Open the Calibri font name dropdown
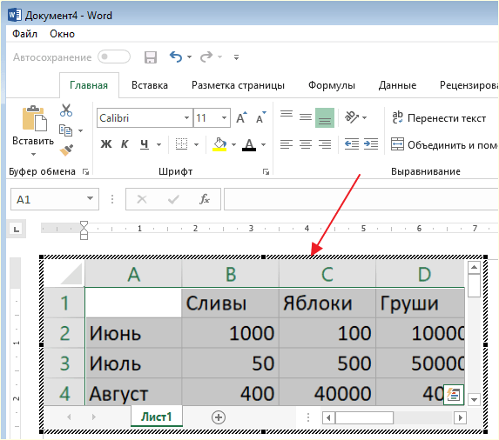The width and height of the screenshot is (499, 440). (x=186, y=118)
